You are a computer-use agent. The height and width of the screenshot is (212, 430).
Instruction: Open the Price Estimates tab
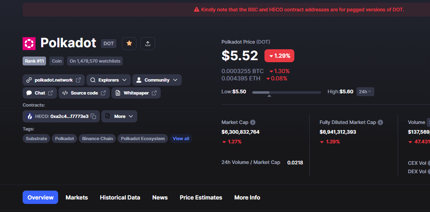point(201,197)
